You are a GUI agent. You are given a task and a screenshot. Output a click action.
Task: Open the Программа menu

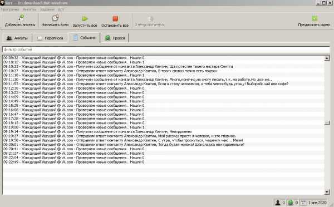(x=10, y=9)
